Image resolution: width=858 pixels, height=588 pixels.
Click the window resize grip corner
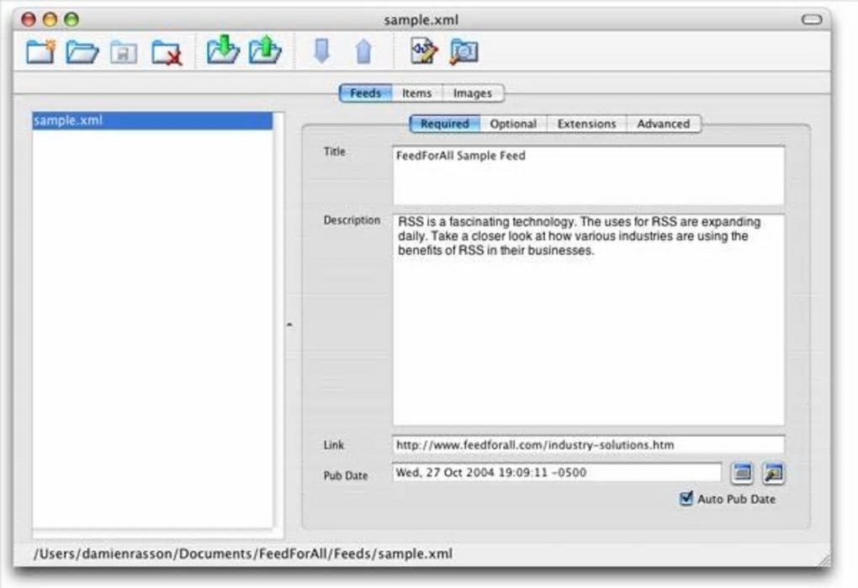click(x=823, y=559)
